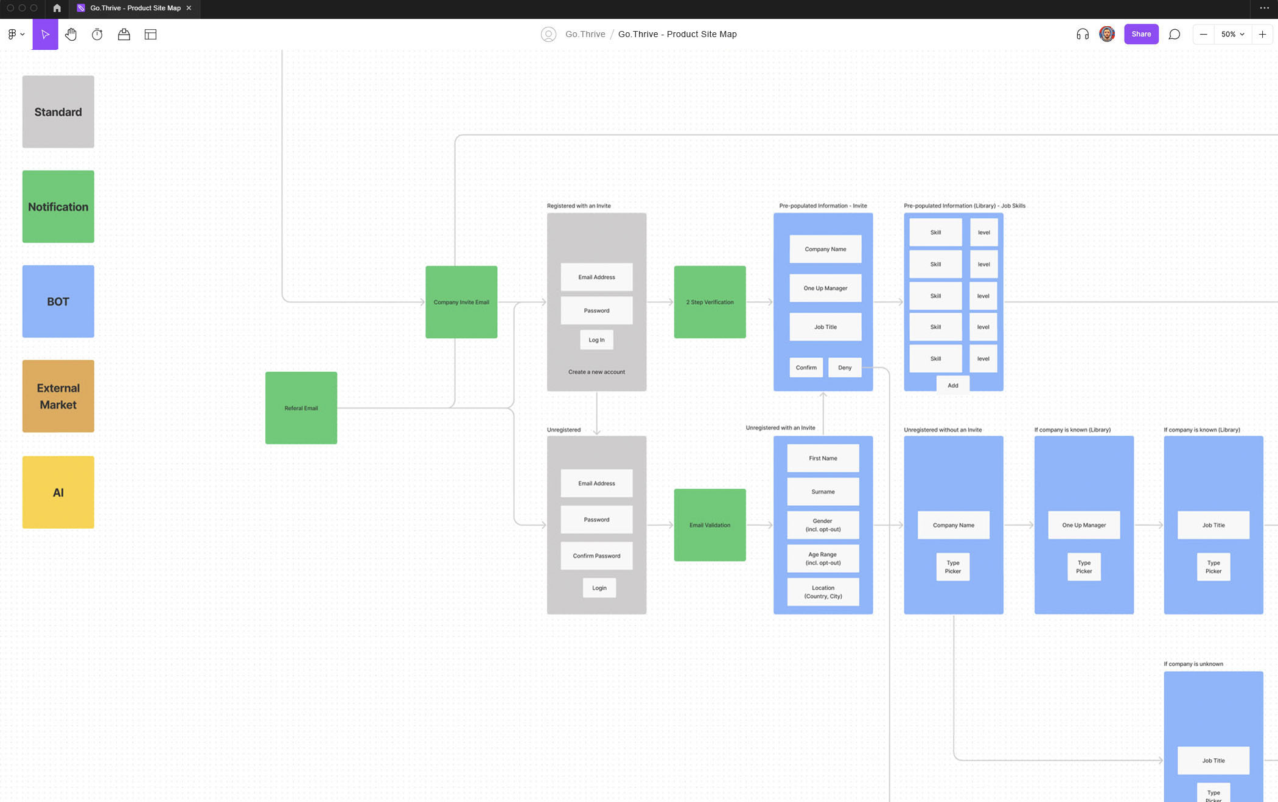This screenshot has width=1278, height=802.
Task: Click the 'Pre-populated Information - Invite' label
Action: pos(823,206)
